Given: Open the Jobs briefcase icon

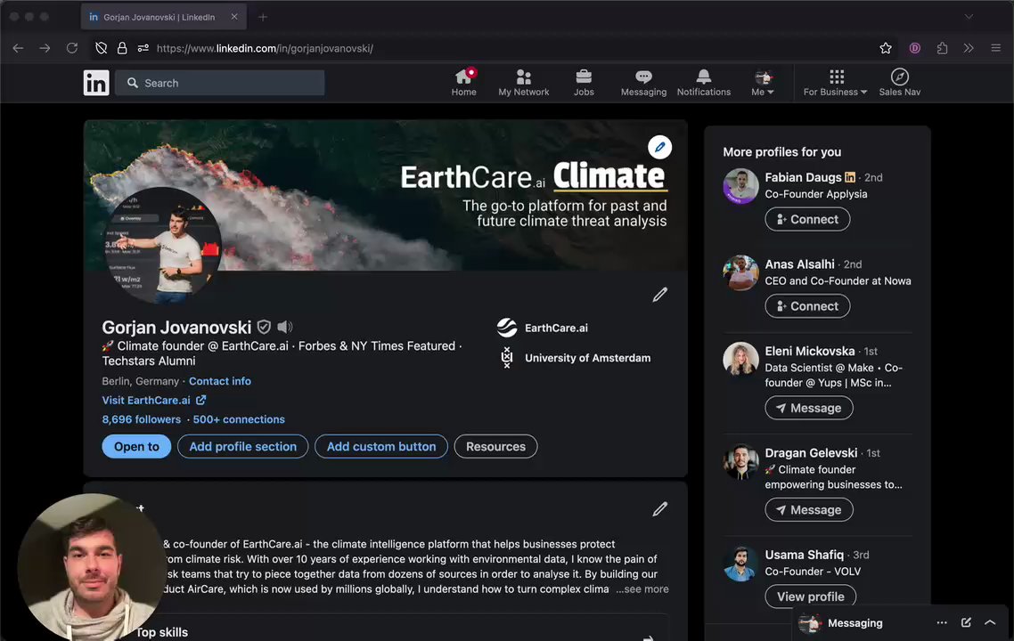Looking at the screenshot, I should point(584,83).
